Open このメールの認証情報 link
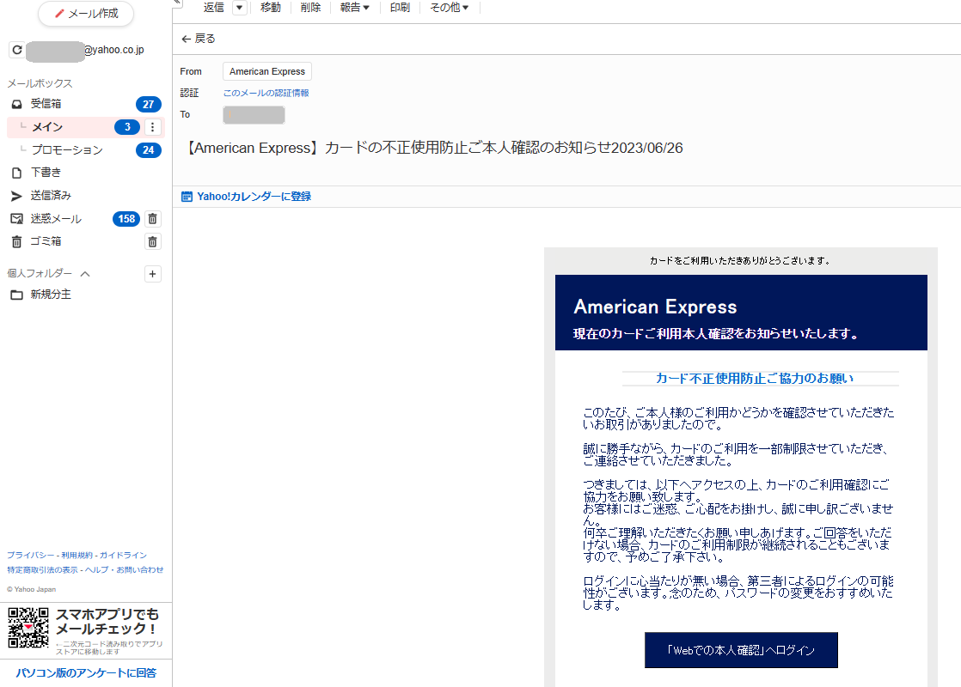This screenshot has height=687, width=961. pyautogui.click(x=266, y=93)
